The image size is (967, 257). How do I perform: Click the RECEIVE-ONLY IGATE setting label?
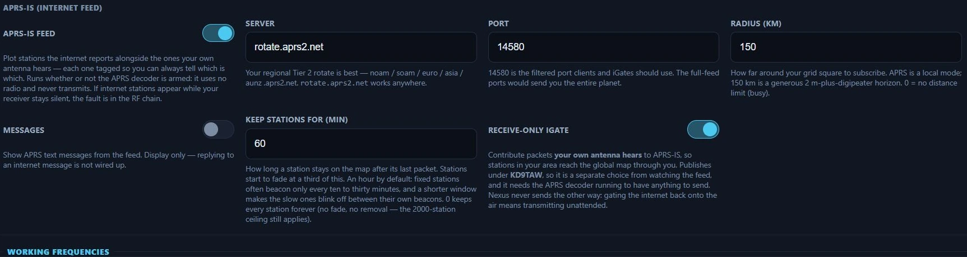pos(528,130)
